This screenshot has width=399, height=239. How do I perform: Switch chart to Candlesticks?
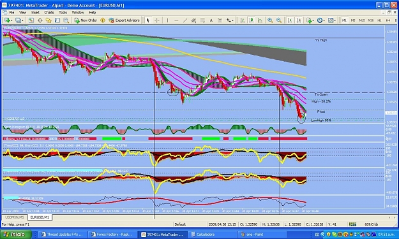[251, 20]
